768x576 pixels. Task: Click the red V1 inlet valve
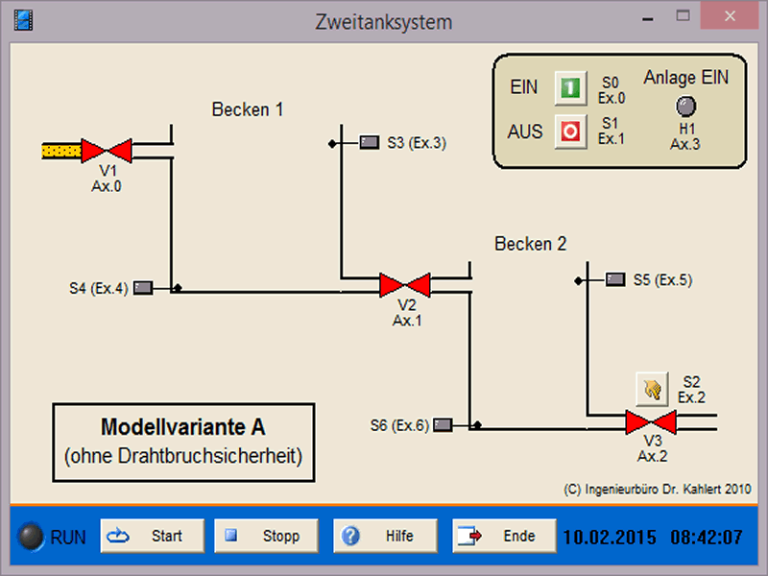107,151
